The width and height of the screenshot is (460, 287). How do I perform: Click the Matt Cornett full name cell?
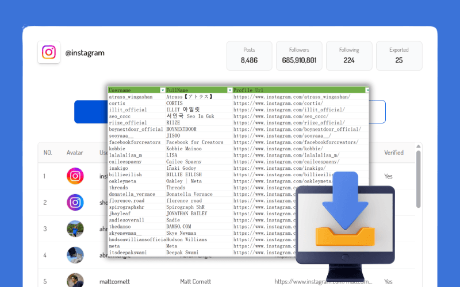click(x=195, y=281)
